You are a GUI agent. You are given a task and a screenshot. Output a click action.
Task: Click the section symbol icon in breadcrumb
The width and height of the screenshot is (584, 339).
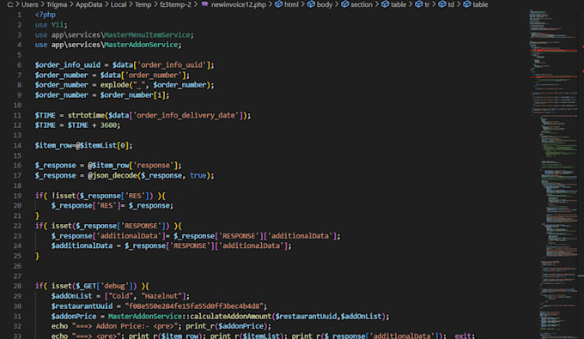(345, 4)
